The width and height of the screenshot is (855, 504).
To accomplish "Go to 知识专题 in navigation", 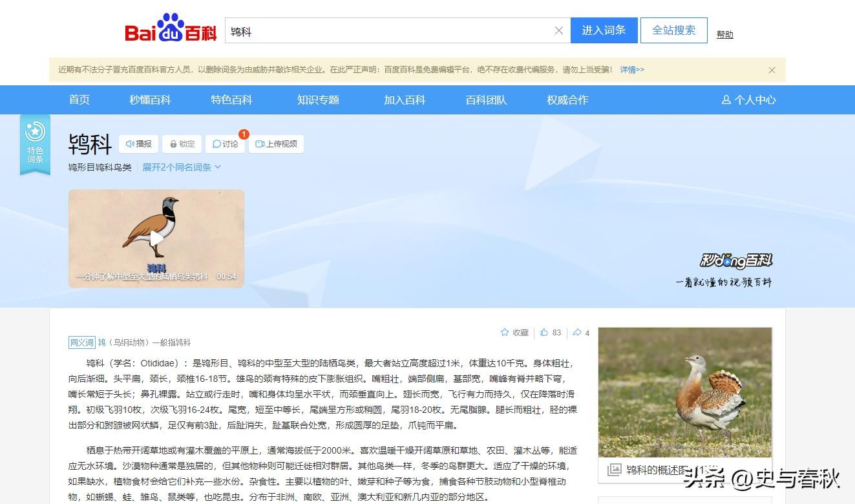I will (318, 100).
